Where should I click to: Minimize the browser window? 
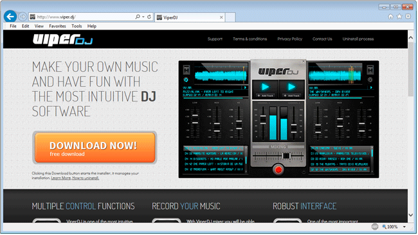(x=384, y=7)
